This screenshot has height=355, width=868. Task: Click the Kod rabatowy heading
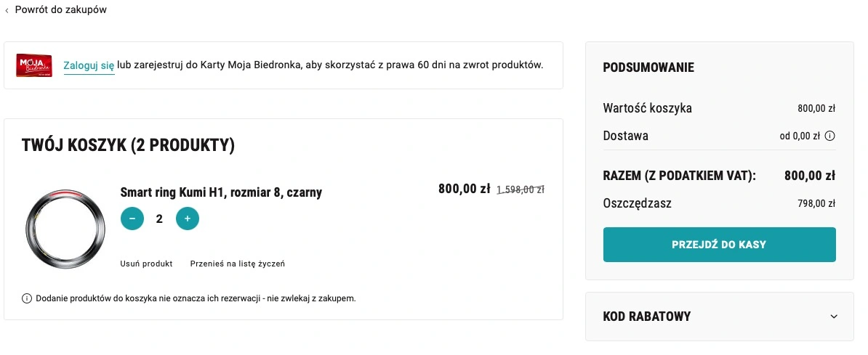pyautogui.click(x=646, y=317)
